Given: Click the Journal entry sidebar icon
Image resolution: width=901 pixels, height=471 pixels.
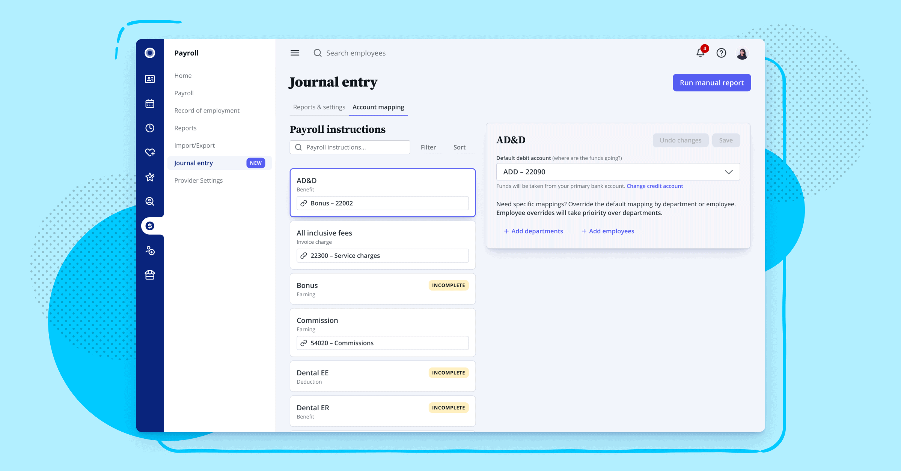Looking at the screenshot, I should coord(149,225).
